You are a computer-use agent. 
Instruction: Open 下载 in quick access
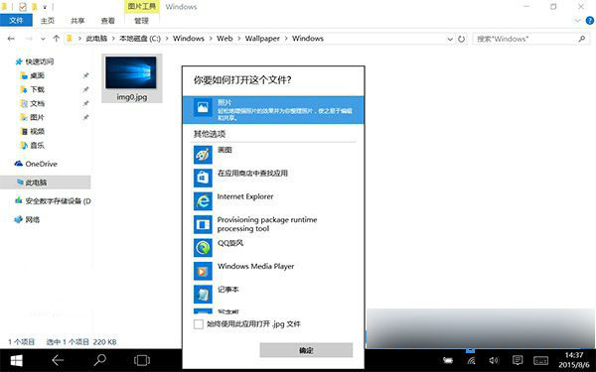point(38,89)
